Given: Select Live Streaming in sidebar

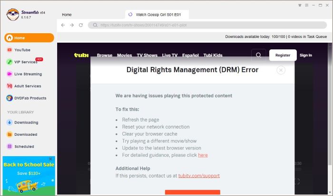Looking at the screenshot, I should coord(28,74).
